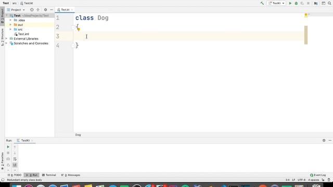
Task: Expand Scratches and Consoles node
Action: pos(6,43)
